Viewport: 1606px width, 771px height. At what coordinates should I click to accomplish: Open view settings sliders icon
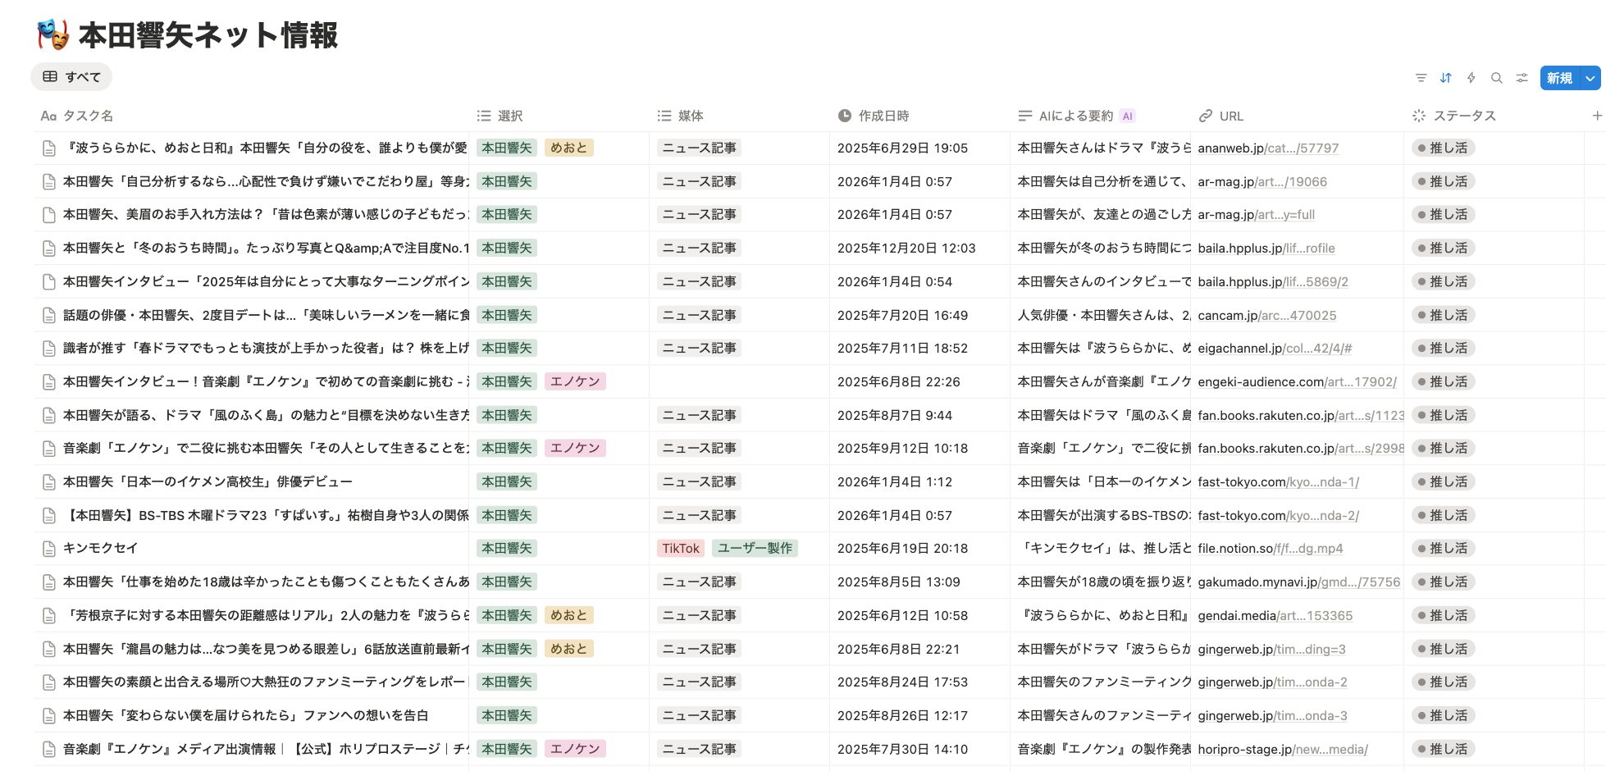tap(1522, 78)
